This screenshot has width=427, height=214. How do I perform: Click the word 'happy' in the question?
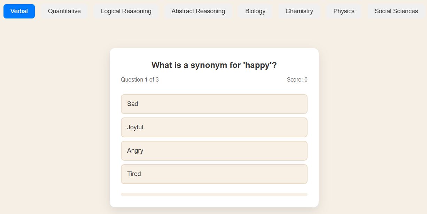(258, 65)
